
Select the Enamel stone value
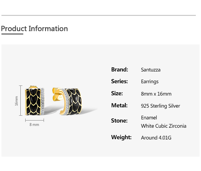pos(149,118)
